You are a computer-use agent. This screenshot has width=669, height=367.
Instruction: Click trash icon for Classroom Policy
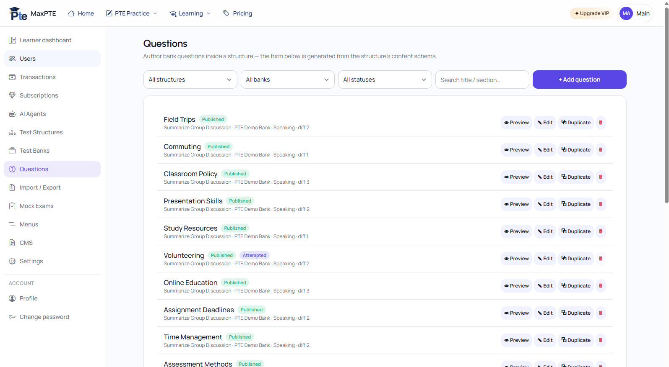tap(601, 177)
